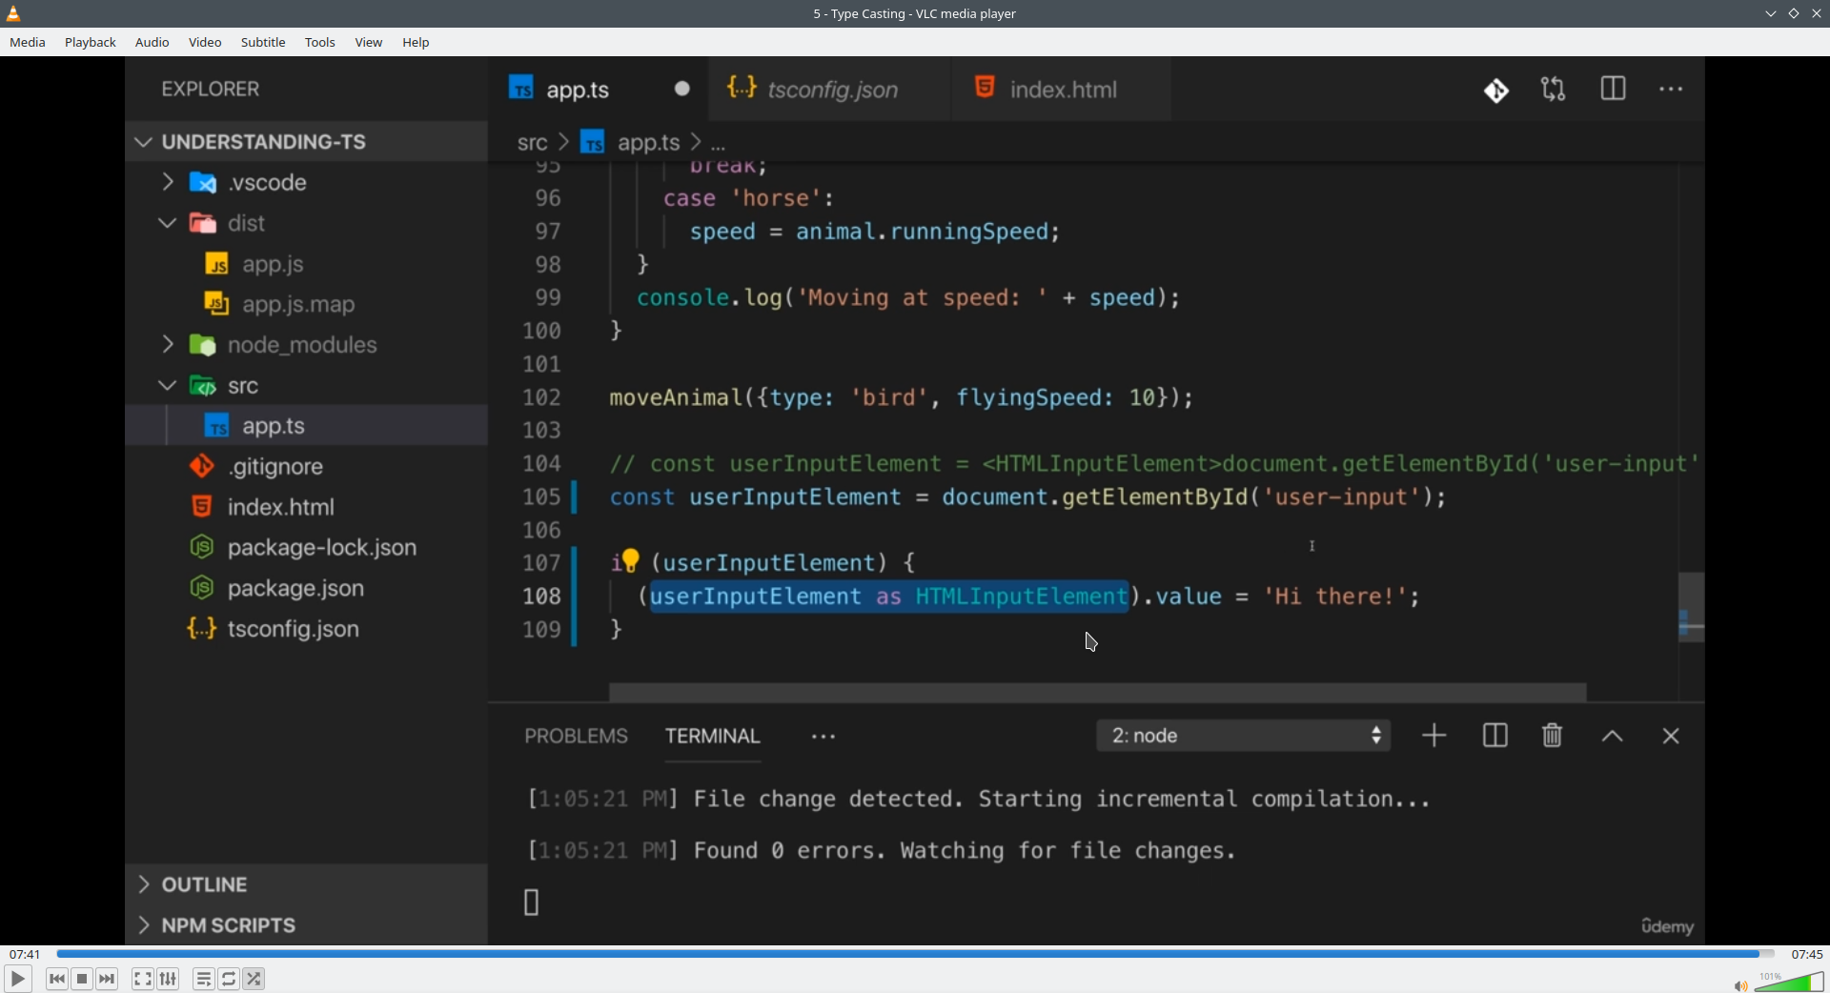Click the open changes compare icon

pos(1554,90)
